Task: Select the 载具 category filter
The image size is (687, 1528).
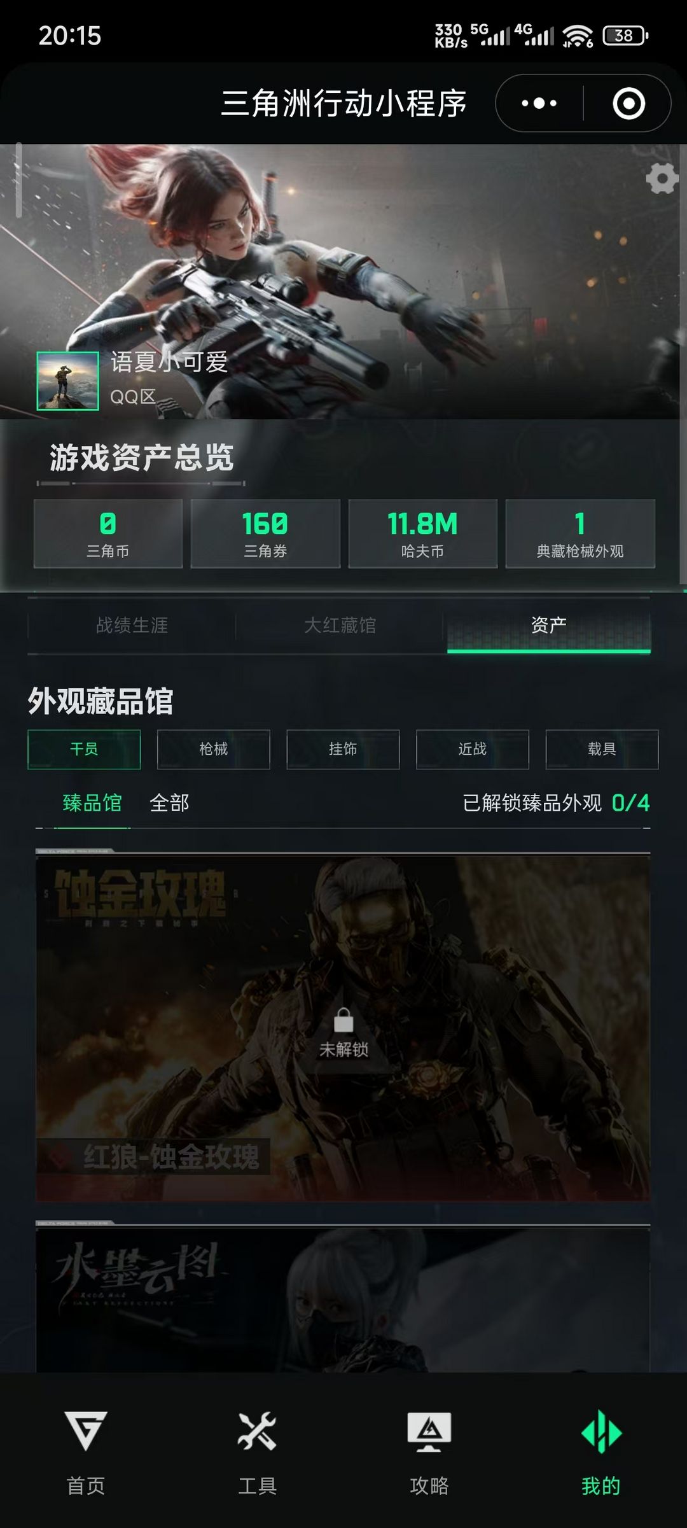Action: 602,749
